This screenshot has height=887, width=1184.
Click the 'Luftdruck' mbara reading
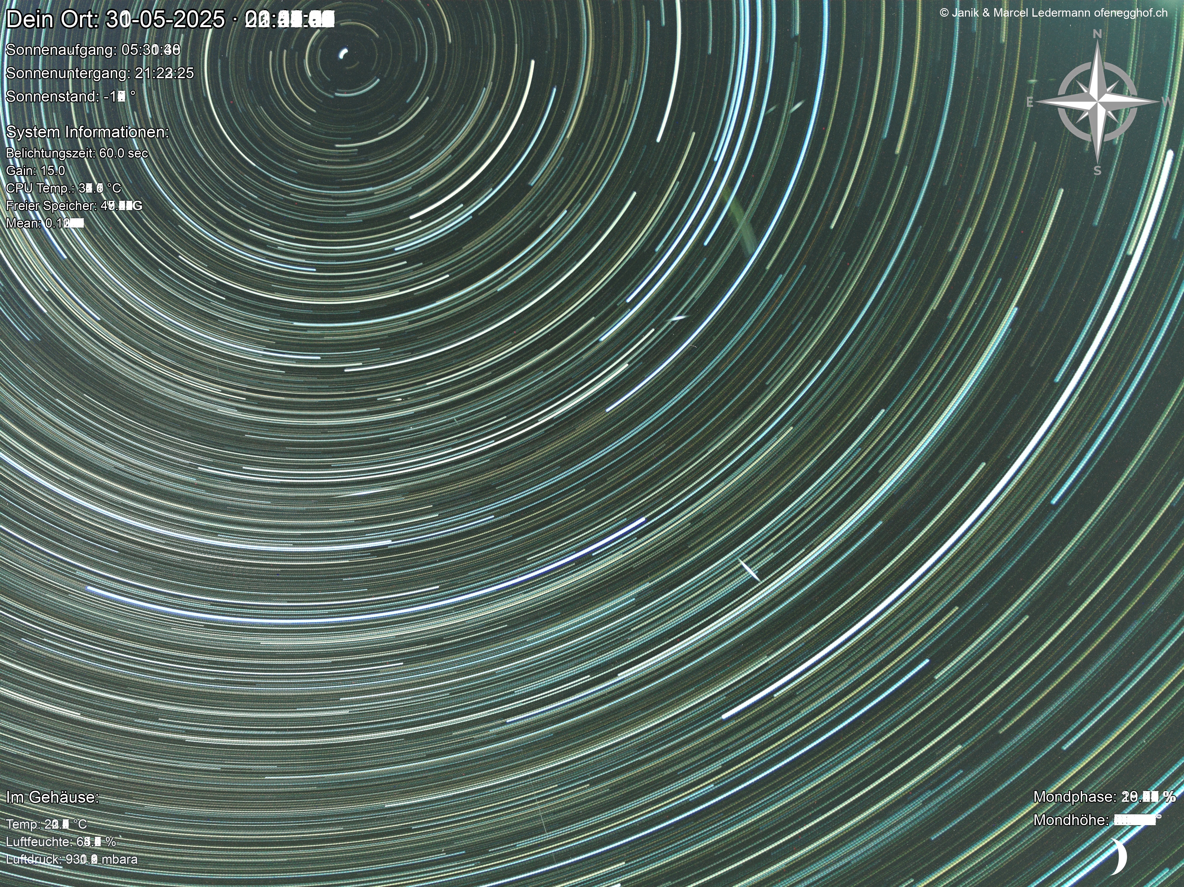[x=72, y=859]
